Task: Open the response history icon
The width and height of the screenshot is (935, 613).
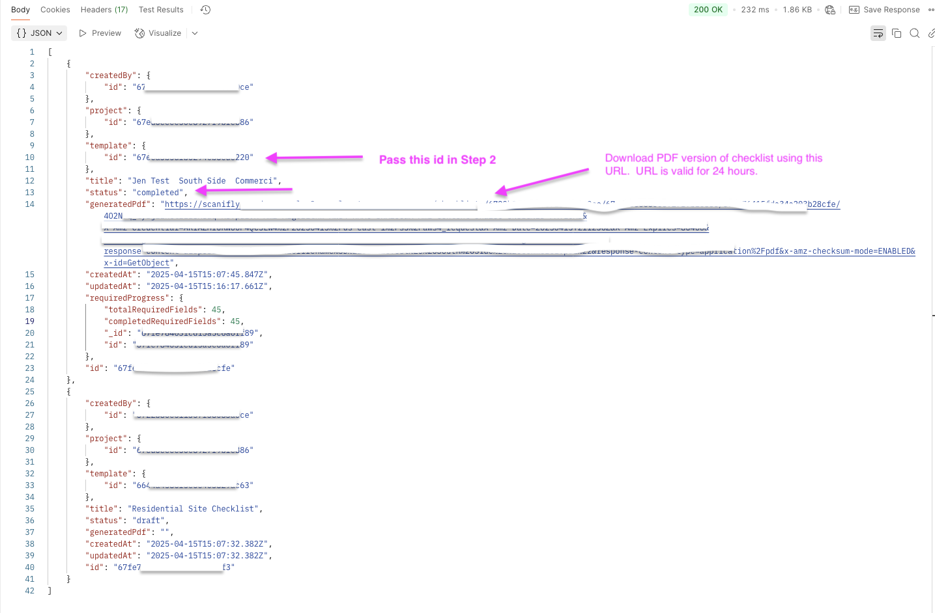Action: [x=205, y=10]
